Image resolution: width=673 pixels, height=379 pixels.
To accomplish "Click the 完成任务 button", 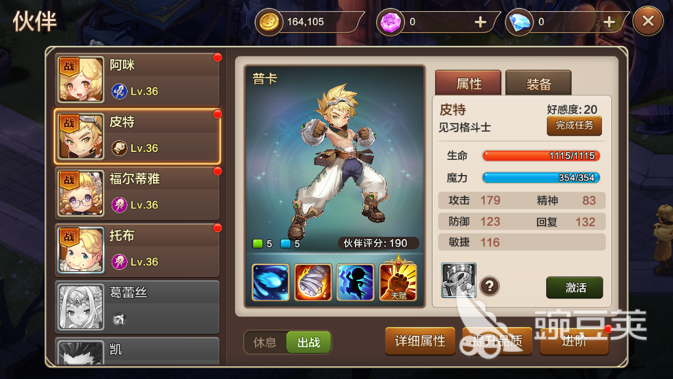I will coord(574,126).
